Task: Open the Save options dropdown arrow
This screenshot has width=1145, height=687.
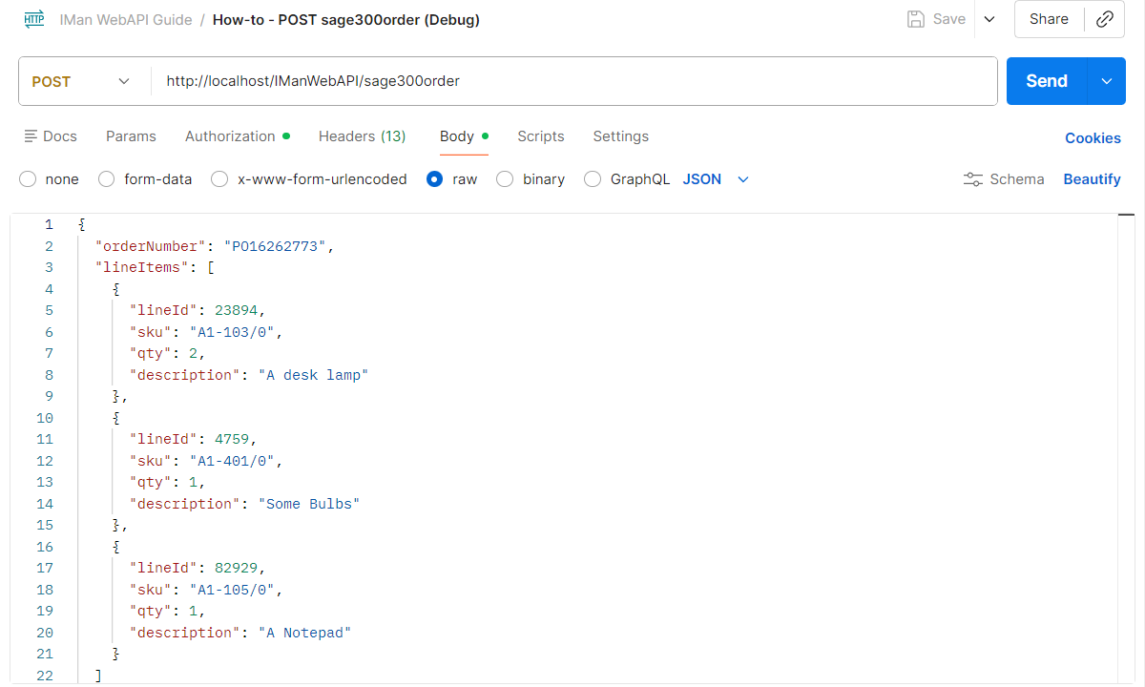Action: tap(989, 19)
